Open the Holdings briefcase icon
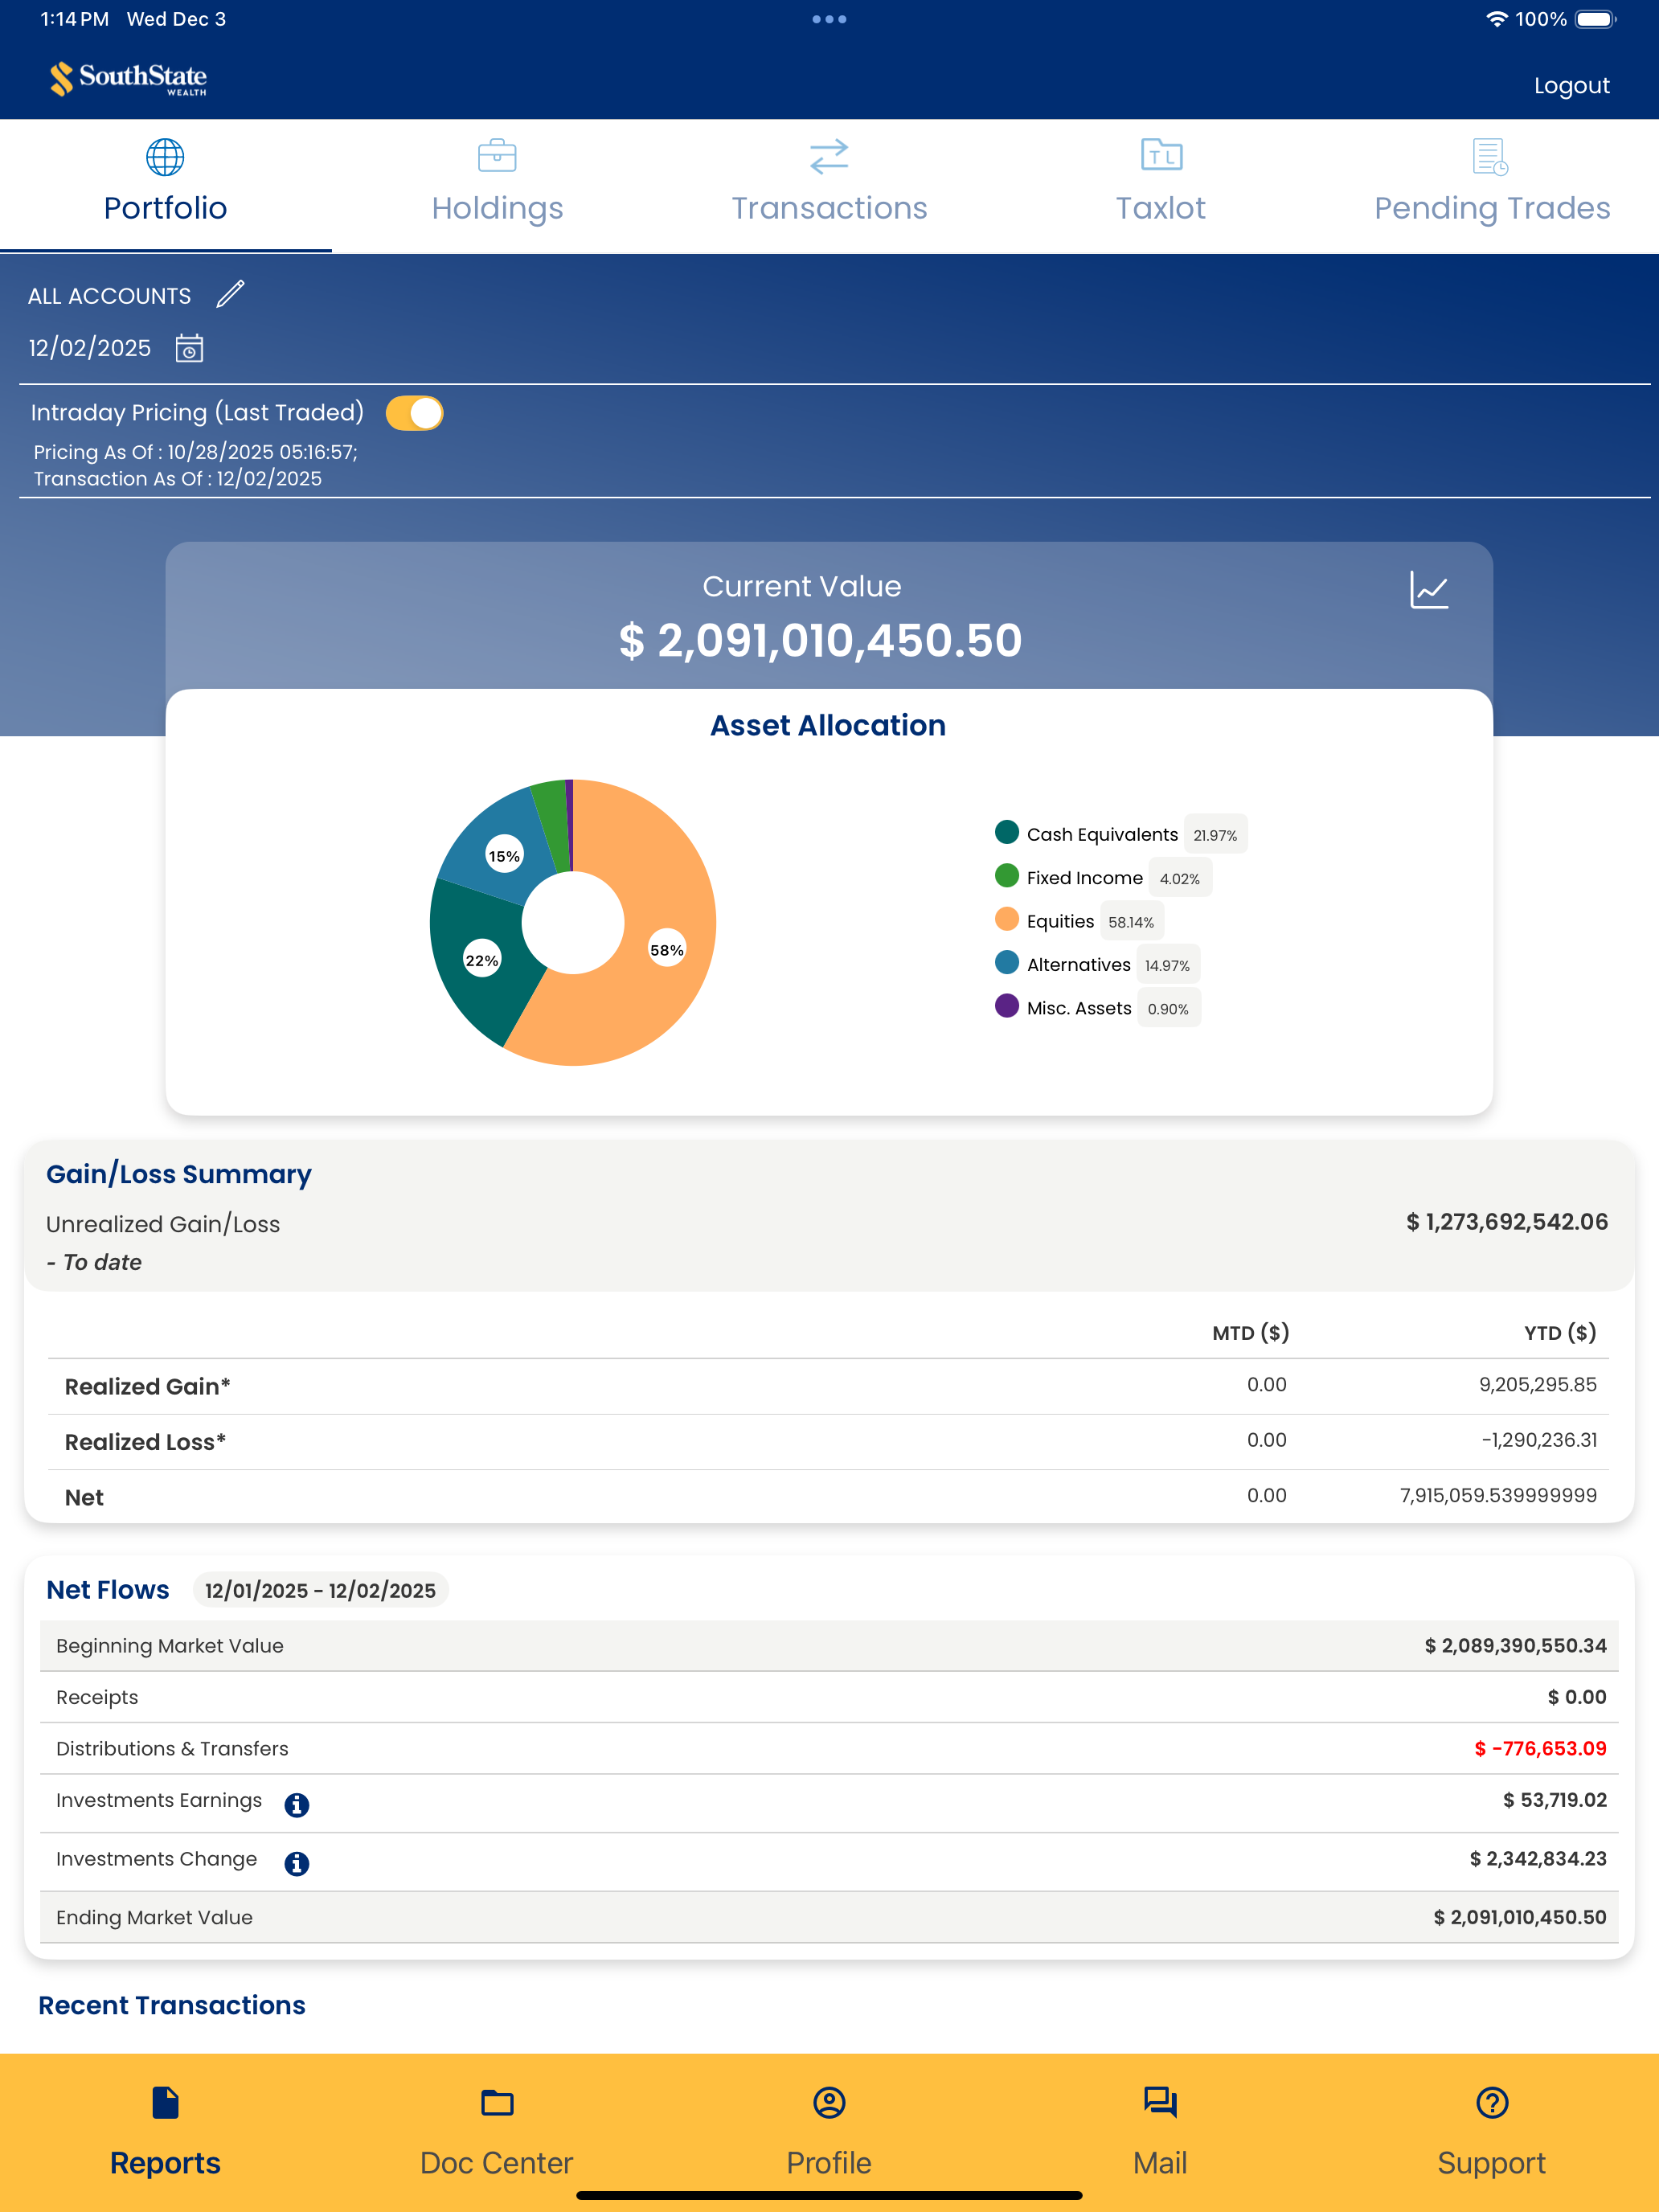The width and height of the screenshot is (1659, 2212). coord(497,156)
